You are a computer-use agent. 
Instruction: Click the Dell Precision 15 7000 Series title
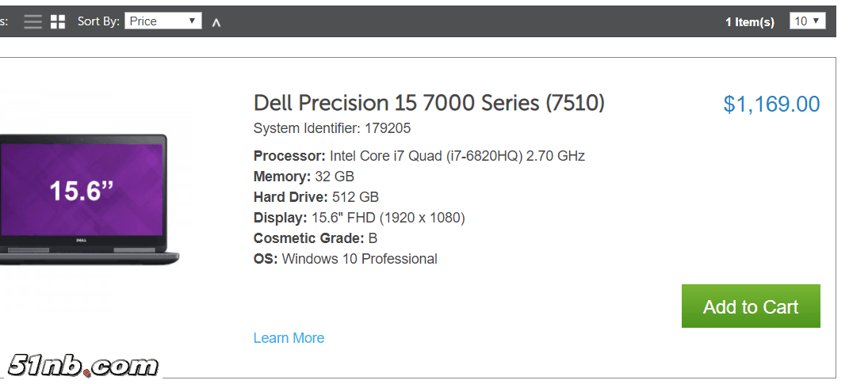429,103
